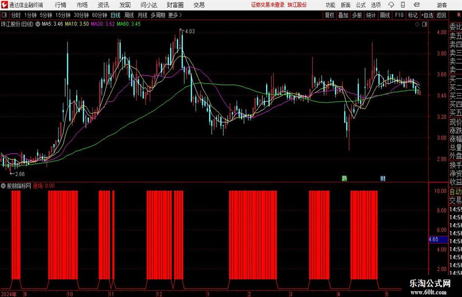Open the 选项 menu

coord(375,5)
